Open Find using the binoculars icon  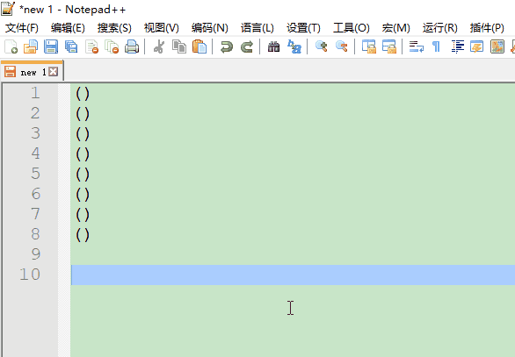[x=273, y=46]
